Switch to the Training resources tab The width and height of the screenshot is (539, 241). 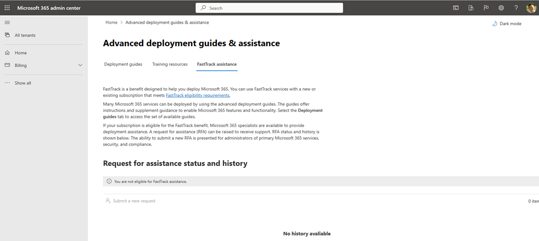[169, 64]
